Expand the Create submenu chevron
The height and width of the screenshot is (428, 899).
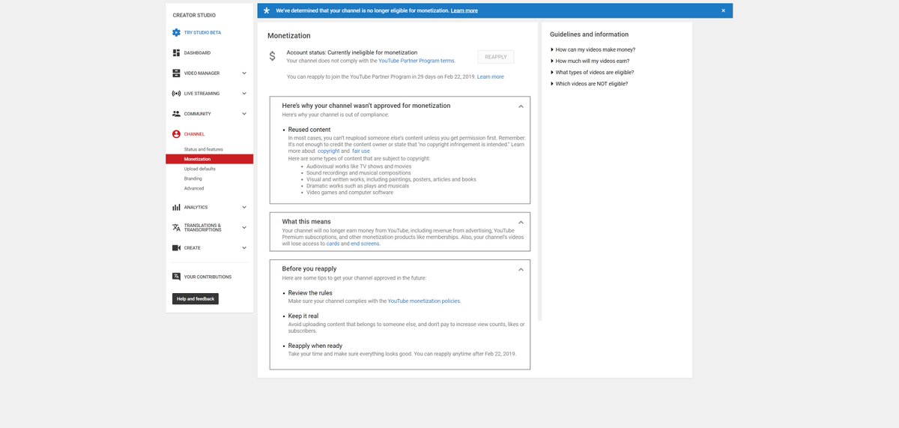click(x=244, y=247)
